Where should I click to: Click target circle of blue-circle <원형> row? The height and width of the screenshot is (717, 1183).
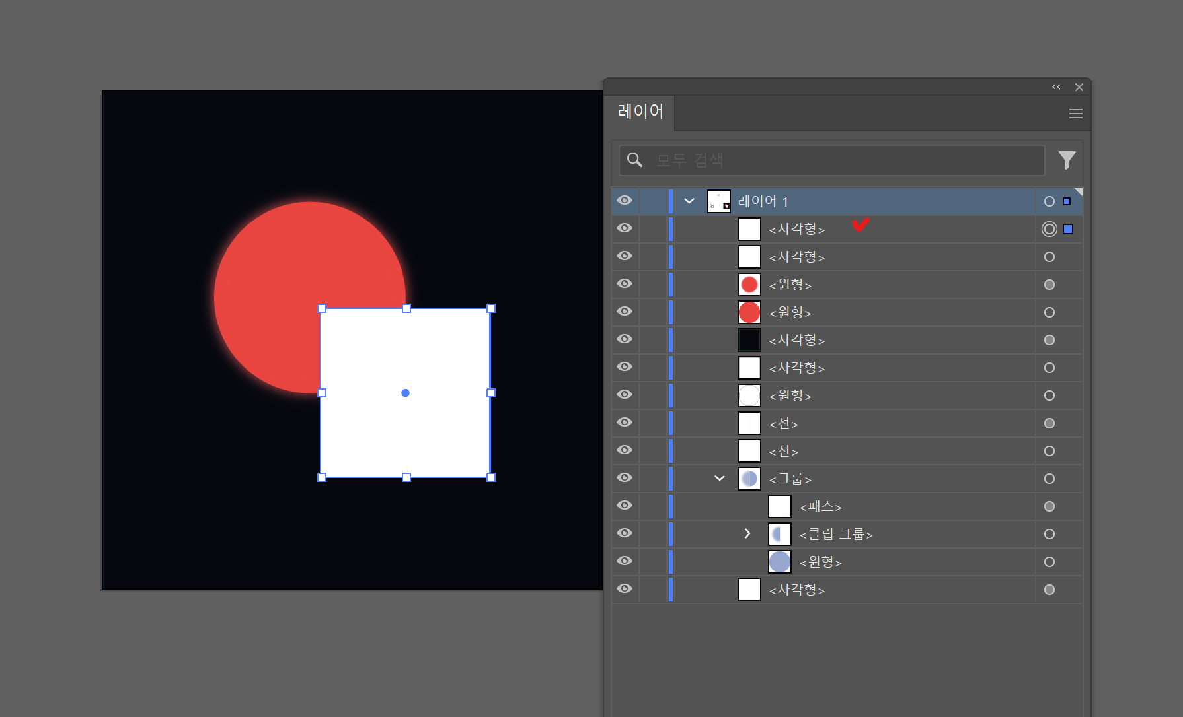[x=1049, y=562]
